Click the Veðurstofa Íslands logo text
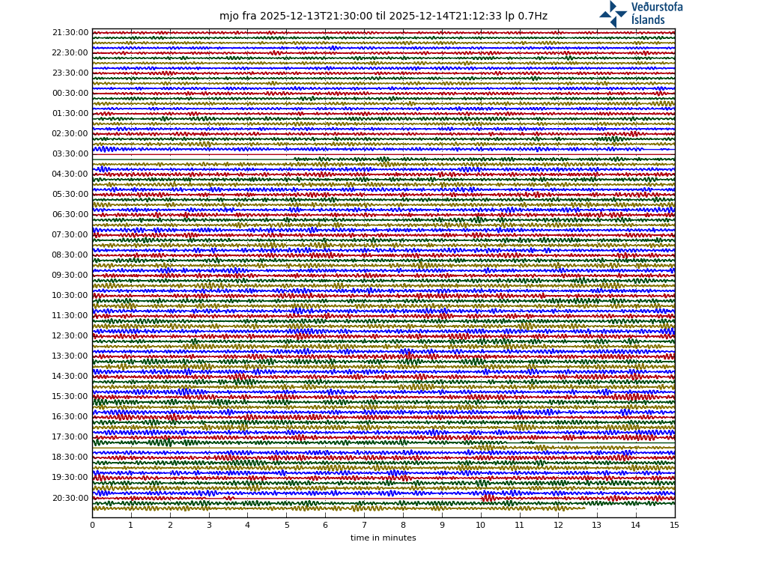767x575 pixels. coord(656,13)
